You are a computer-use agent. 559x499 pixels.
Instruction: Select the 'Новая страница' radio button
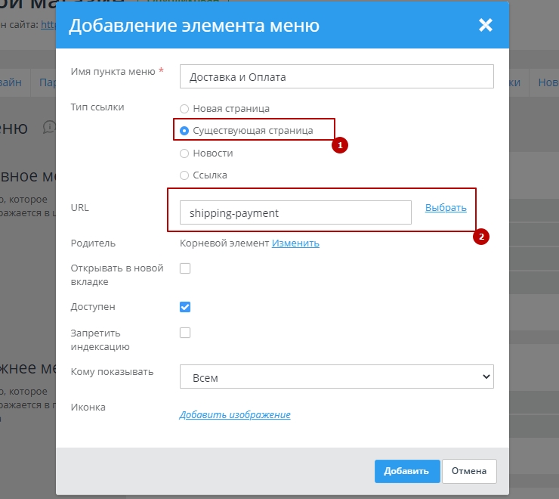pos(184,109)
